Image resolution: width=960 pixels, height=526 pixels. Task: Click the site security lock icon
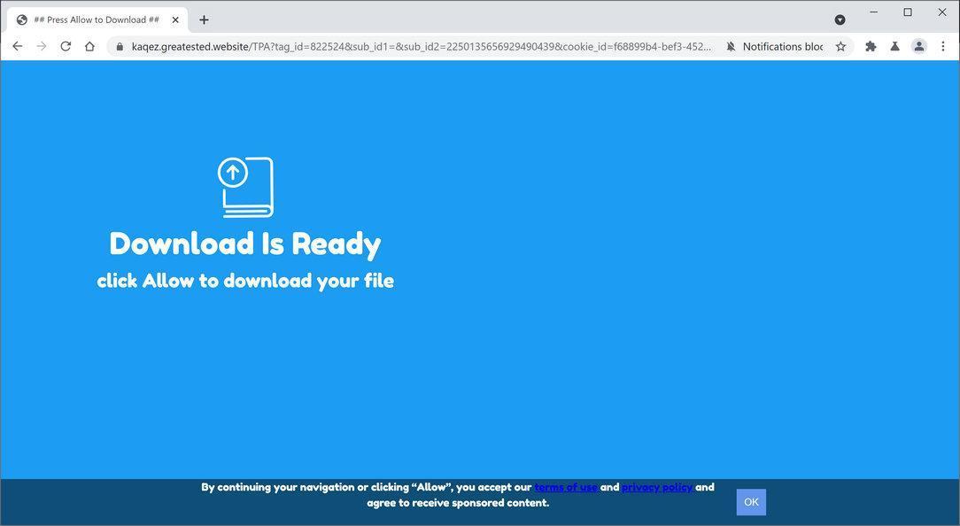tap(119, 46)
